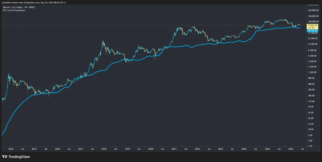Select the 2014 label on the time axis
Viewport: 322px width, 162px height.
pos(11,148)
